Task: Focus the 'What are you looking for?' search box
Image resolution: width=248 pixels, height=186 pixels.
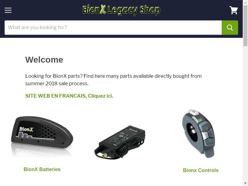Action: click(113, 28)
